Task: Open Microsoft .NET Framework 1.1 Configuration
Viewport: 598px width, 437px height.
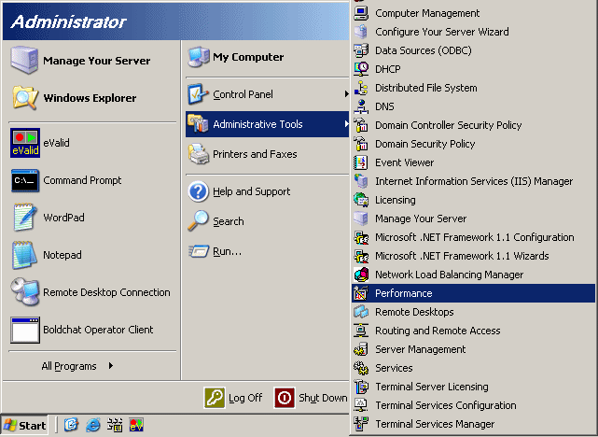Action: coord(473,237)
